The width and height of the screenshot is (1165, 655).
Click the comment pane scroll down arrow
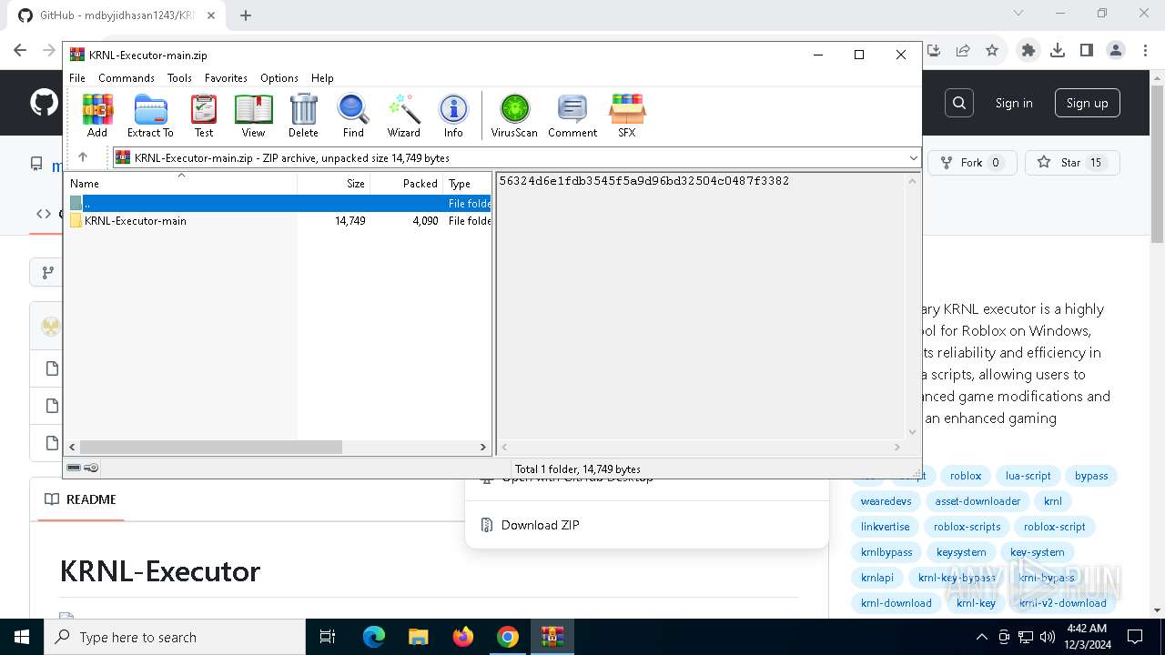(x=912, y=433)
